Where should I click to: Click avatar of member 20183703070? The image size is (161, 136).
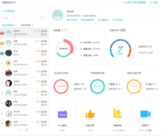click(9, 63)
